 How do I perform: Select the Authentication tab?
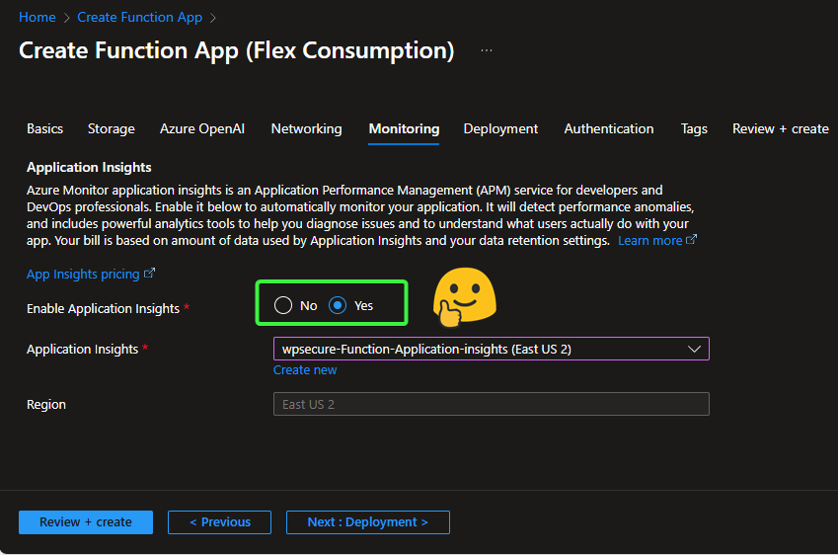coord(608,128)
